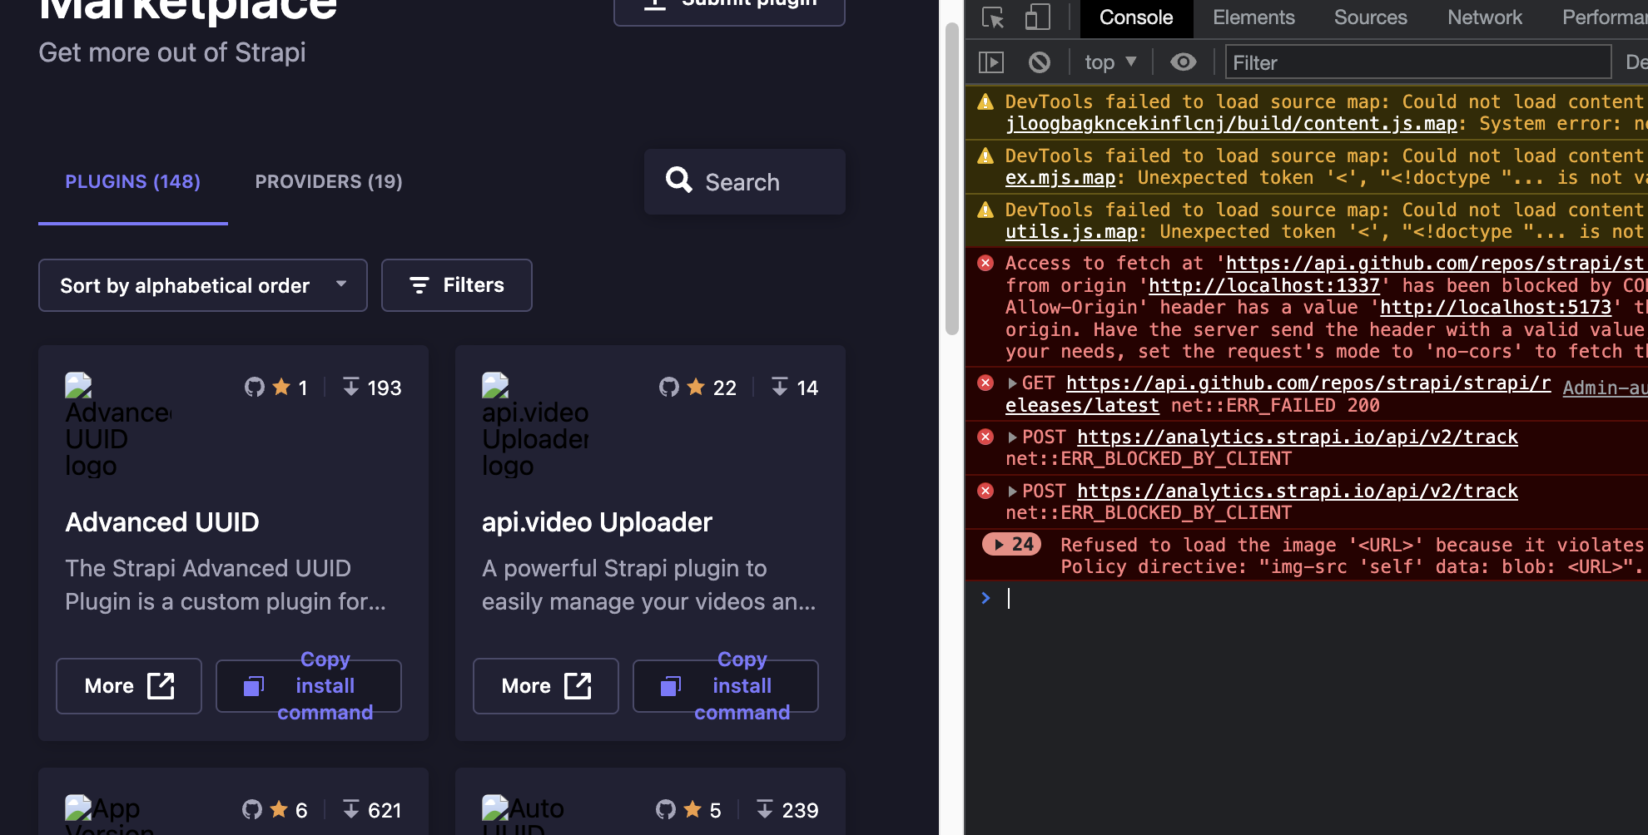Show the console sidebar icon

(991, 62)
